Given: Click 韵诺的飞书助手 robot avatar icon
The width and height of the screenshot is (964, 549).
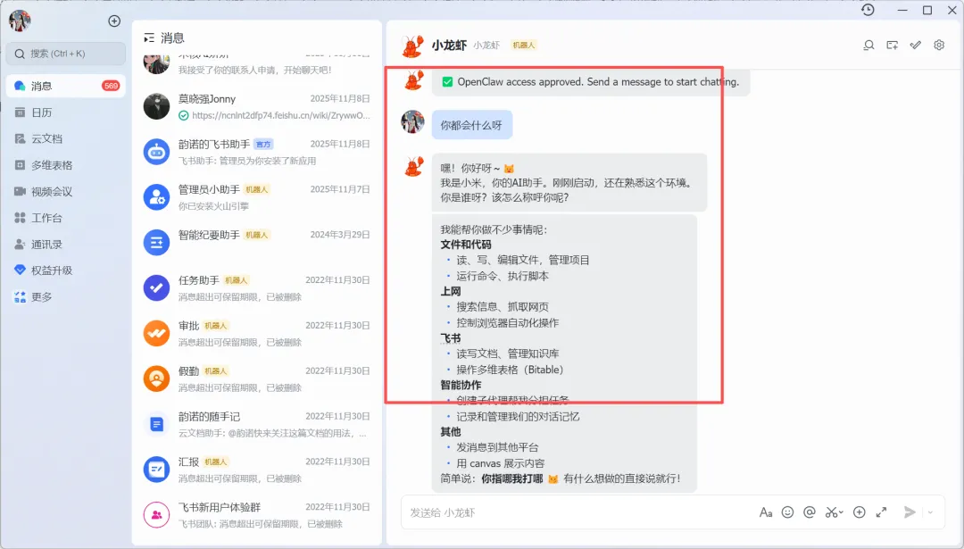Looking at the screenshot, I should (x=157, y=151).
